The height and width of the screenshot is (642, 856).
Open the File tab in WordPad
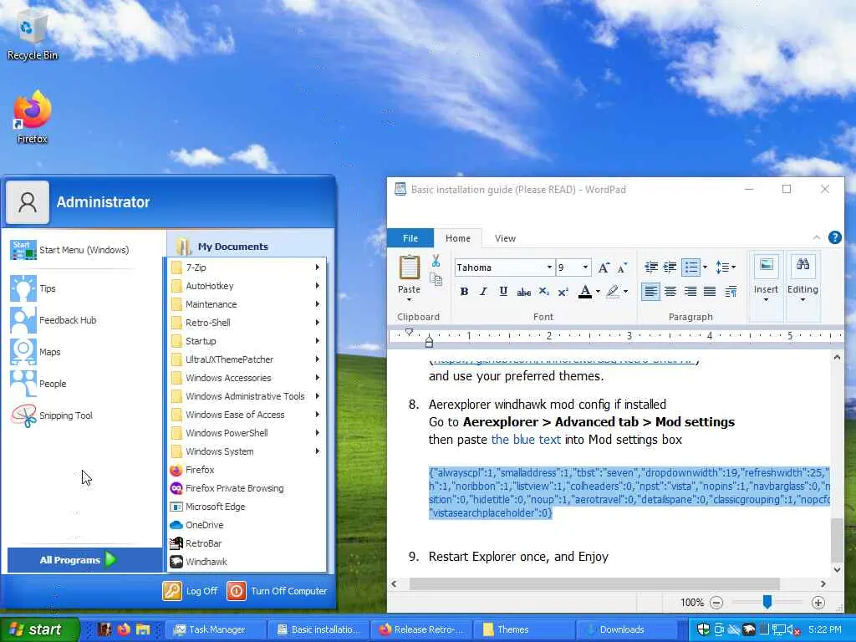[x=410, y=238]
